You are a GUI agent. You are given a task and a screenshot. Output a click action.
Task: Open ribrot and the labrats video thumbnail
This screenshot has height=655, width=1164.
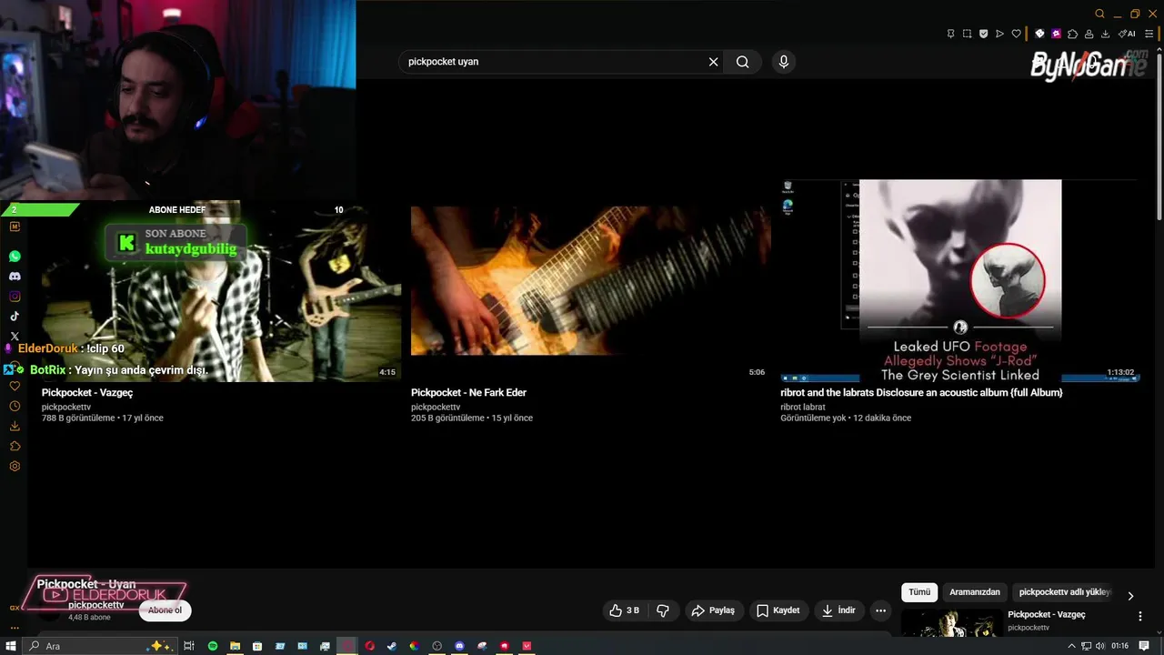pos(960,280)
